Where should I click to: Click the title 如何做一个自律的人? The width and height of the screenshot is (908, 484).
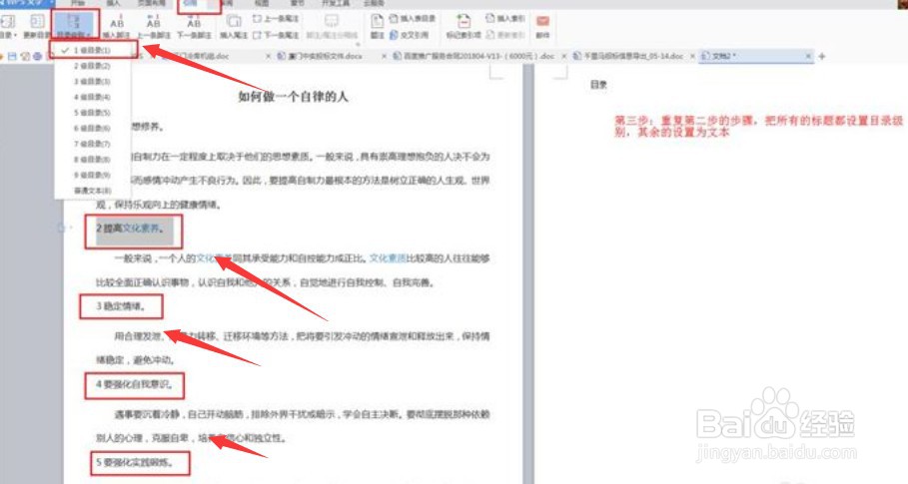pos(293,97)
